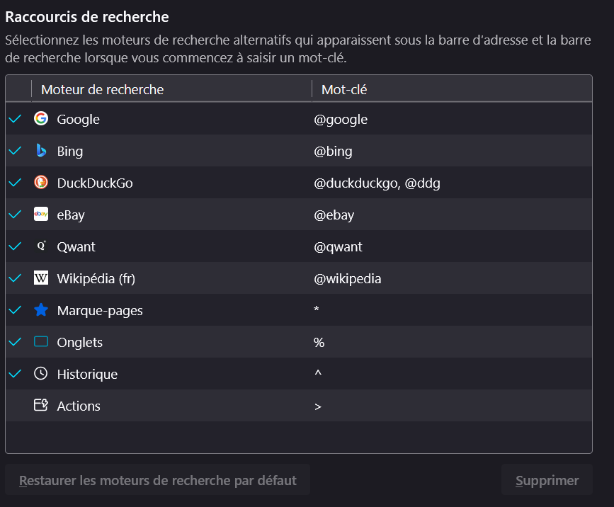Select the @qwant keyword cell

pyautogui.click(x=338, y=246)
